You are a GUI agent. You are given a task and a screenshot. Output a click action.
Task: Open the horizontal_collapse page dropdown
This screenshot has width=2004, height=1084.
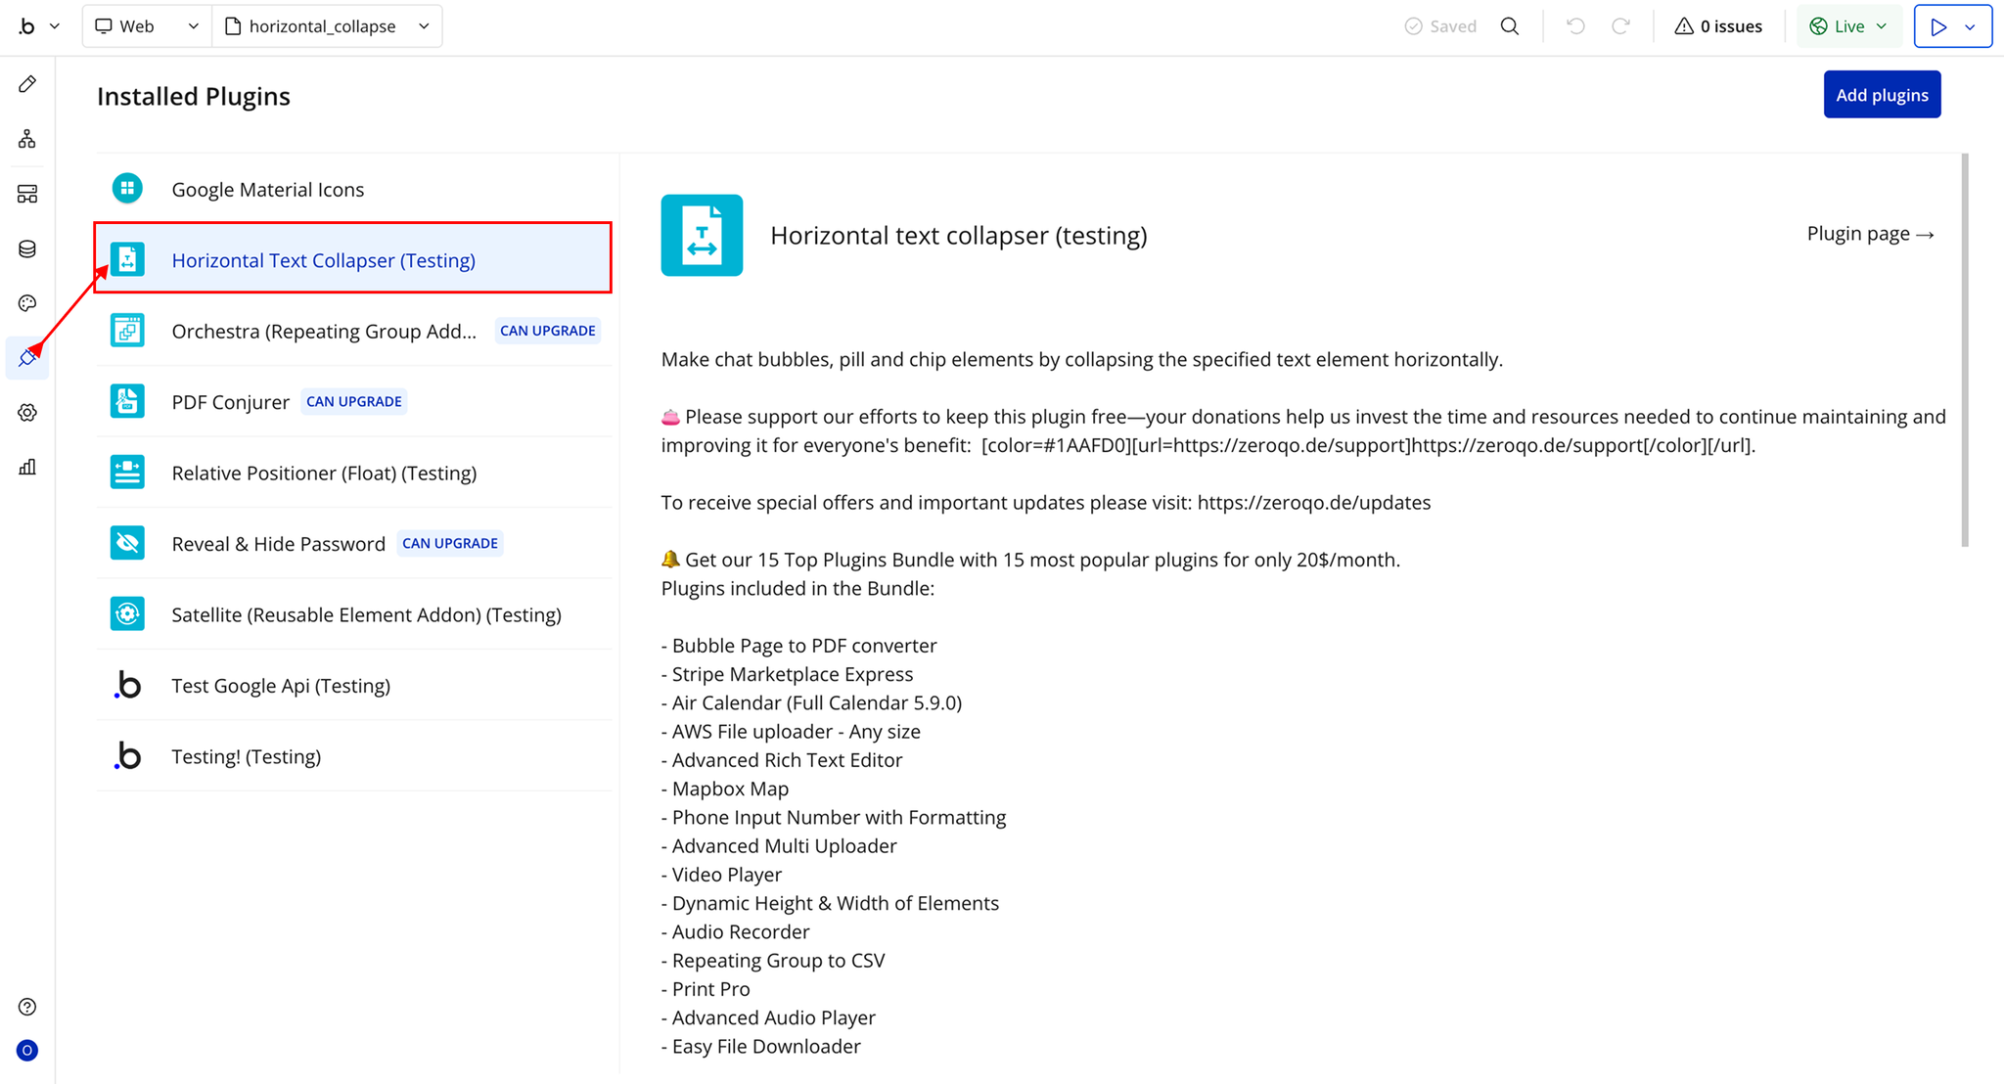(327, 26)
